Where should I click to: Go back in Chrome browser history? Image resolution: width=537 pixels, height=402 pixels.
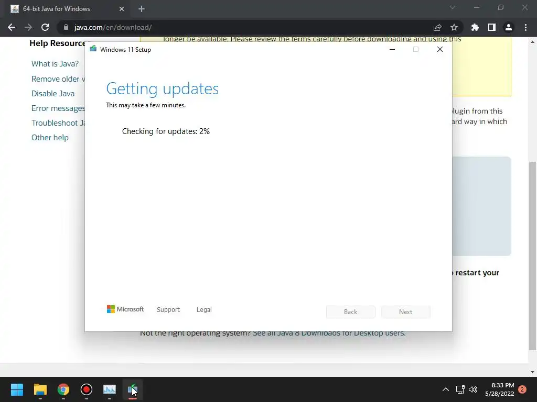tap(12, 27)
